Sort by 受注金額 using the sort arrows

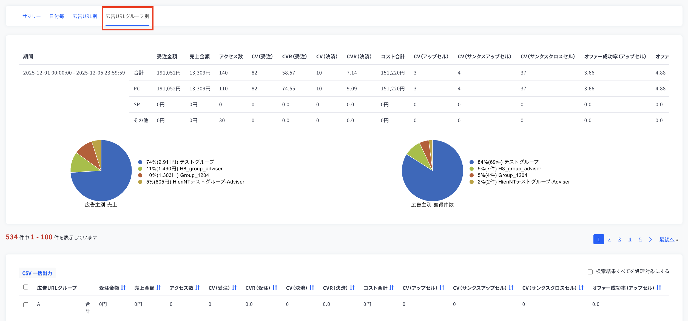coord(123,288)
